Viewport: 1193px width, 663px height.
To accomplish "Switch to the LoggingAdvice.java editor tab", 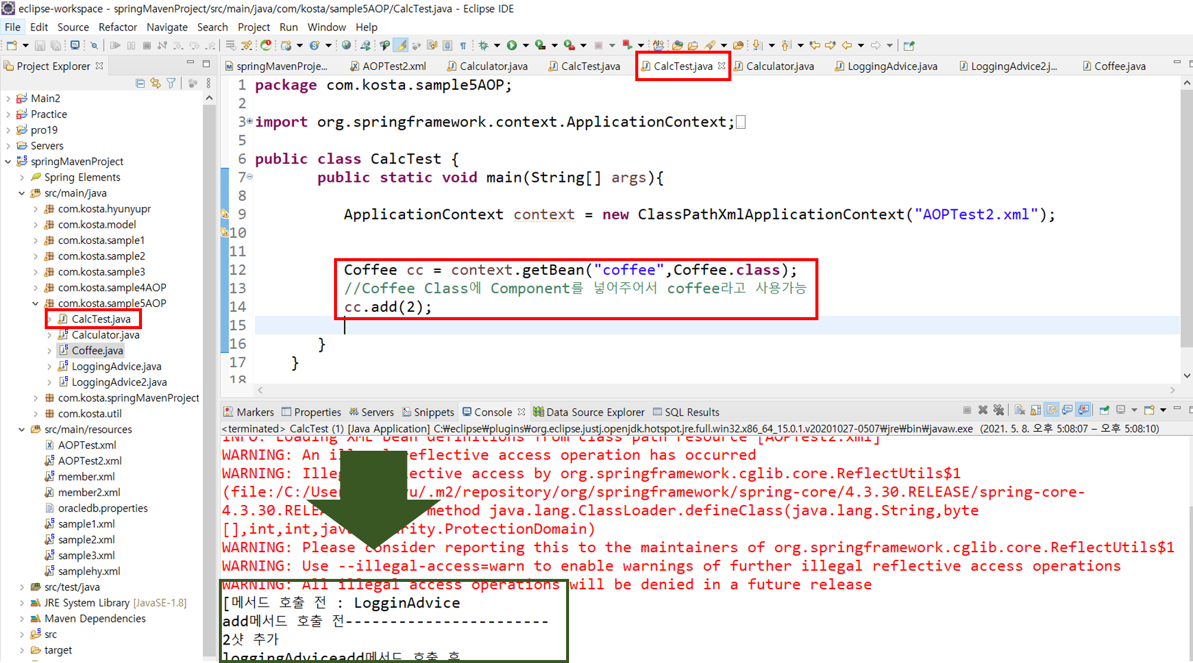I will [x=892, y=66].
